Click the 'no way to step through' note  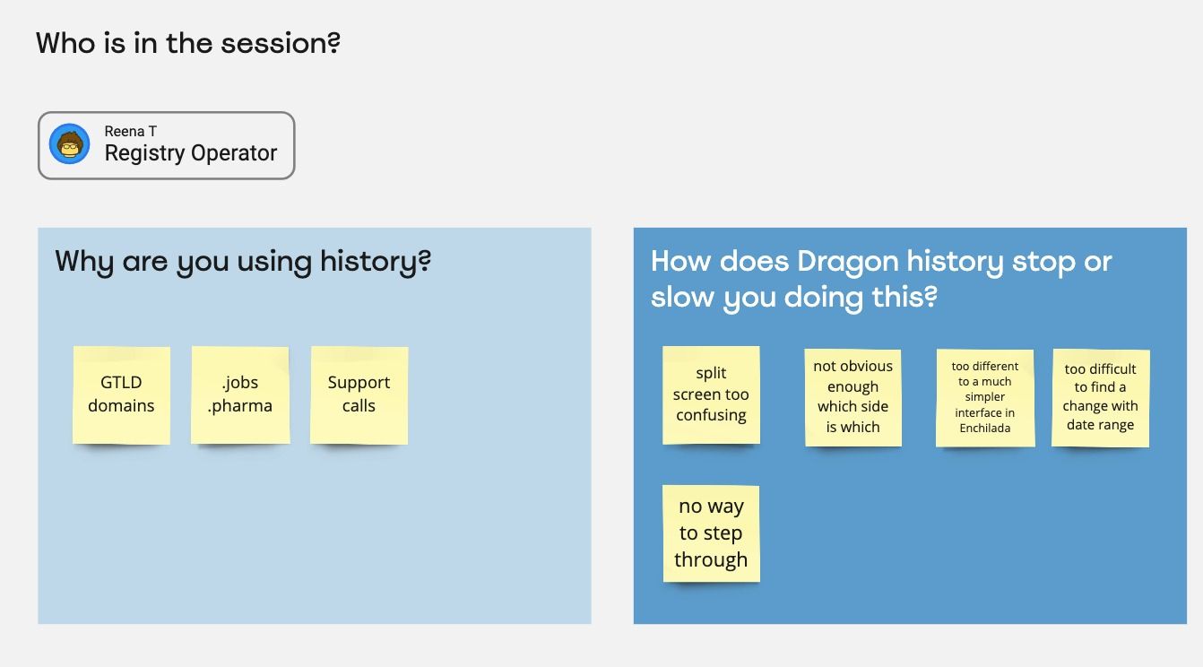(x=711, y=533)
